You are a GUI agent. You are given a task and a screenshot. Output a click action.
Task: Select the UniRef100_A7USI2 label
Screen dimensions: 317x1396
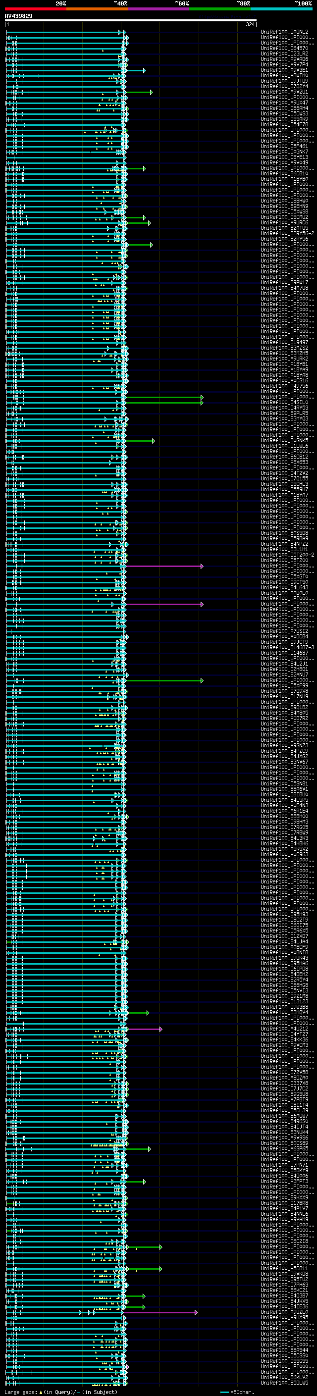click(284, 631)
